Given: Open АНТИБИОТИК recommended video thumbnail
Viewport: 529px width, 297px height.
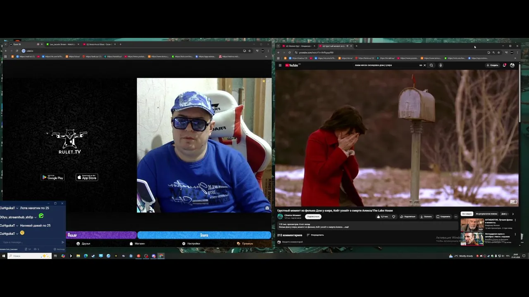Looking at the screenshot, I should 472,225.
